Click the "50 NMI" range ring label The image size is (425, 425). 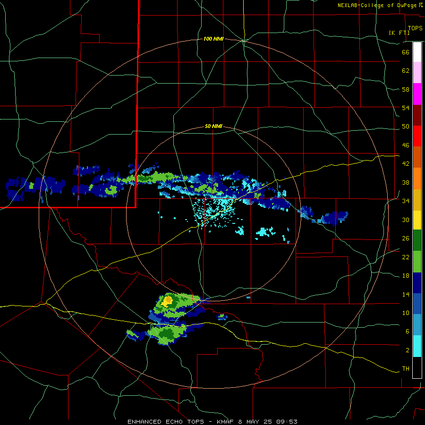pyautogui.click(x=213, y=126)
